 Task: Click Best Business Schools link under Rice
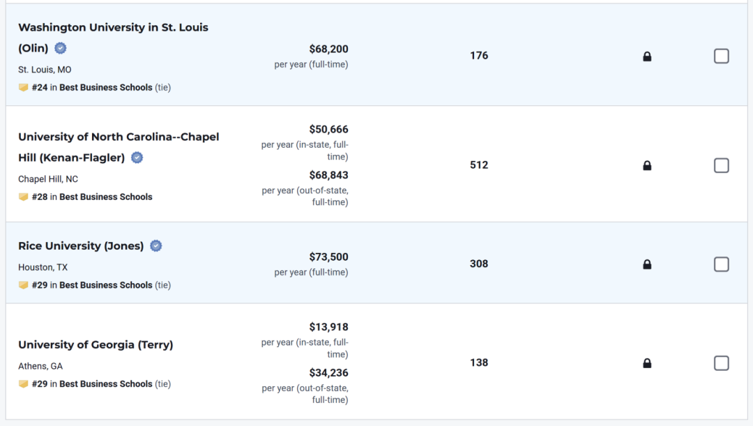click(105, 285)
